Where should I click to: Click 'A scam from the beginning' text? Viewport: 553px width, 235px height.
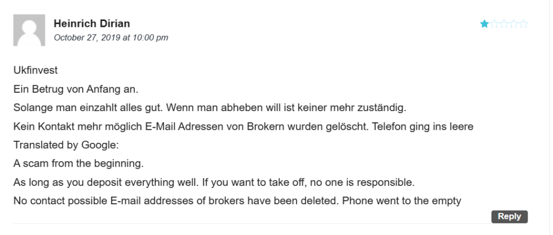(x=79, y=164)
